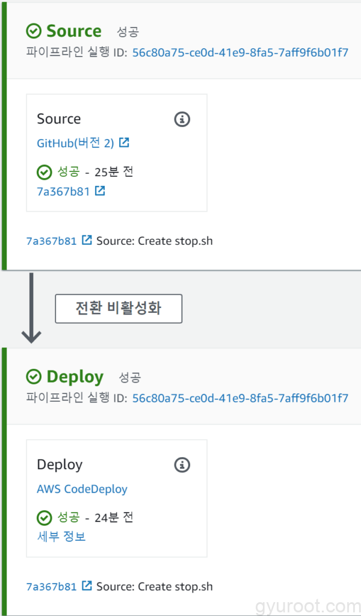Click external icon by Source stage footer commit

tap(87, 240)
